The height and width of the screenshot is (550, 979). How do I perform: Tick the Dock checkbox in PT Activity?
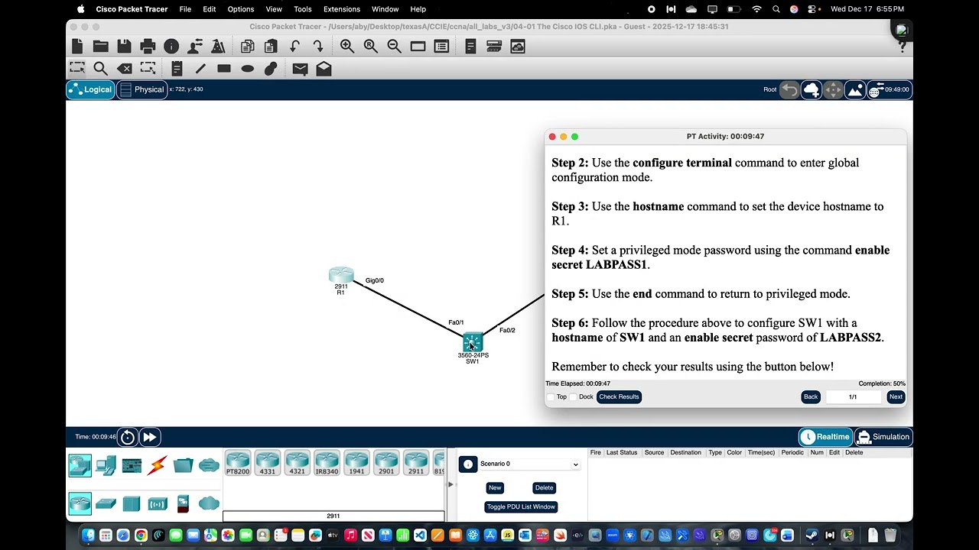coord(574,397)
